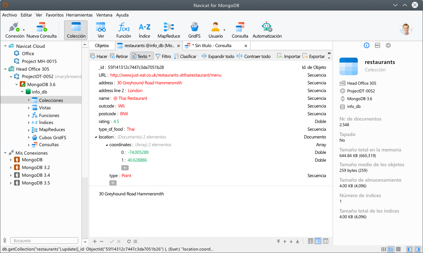Open the MapReduce toolbar icon
This screenshot has height=253, width=423.
(x=168, y=30)
